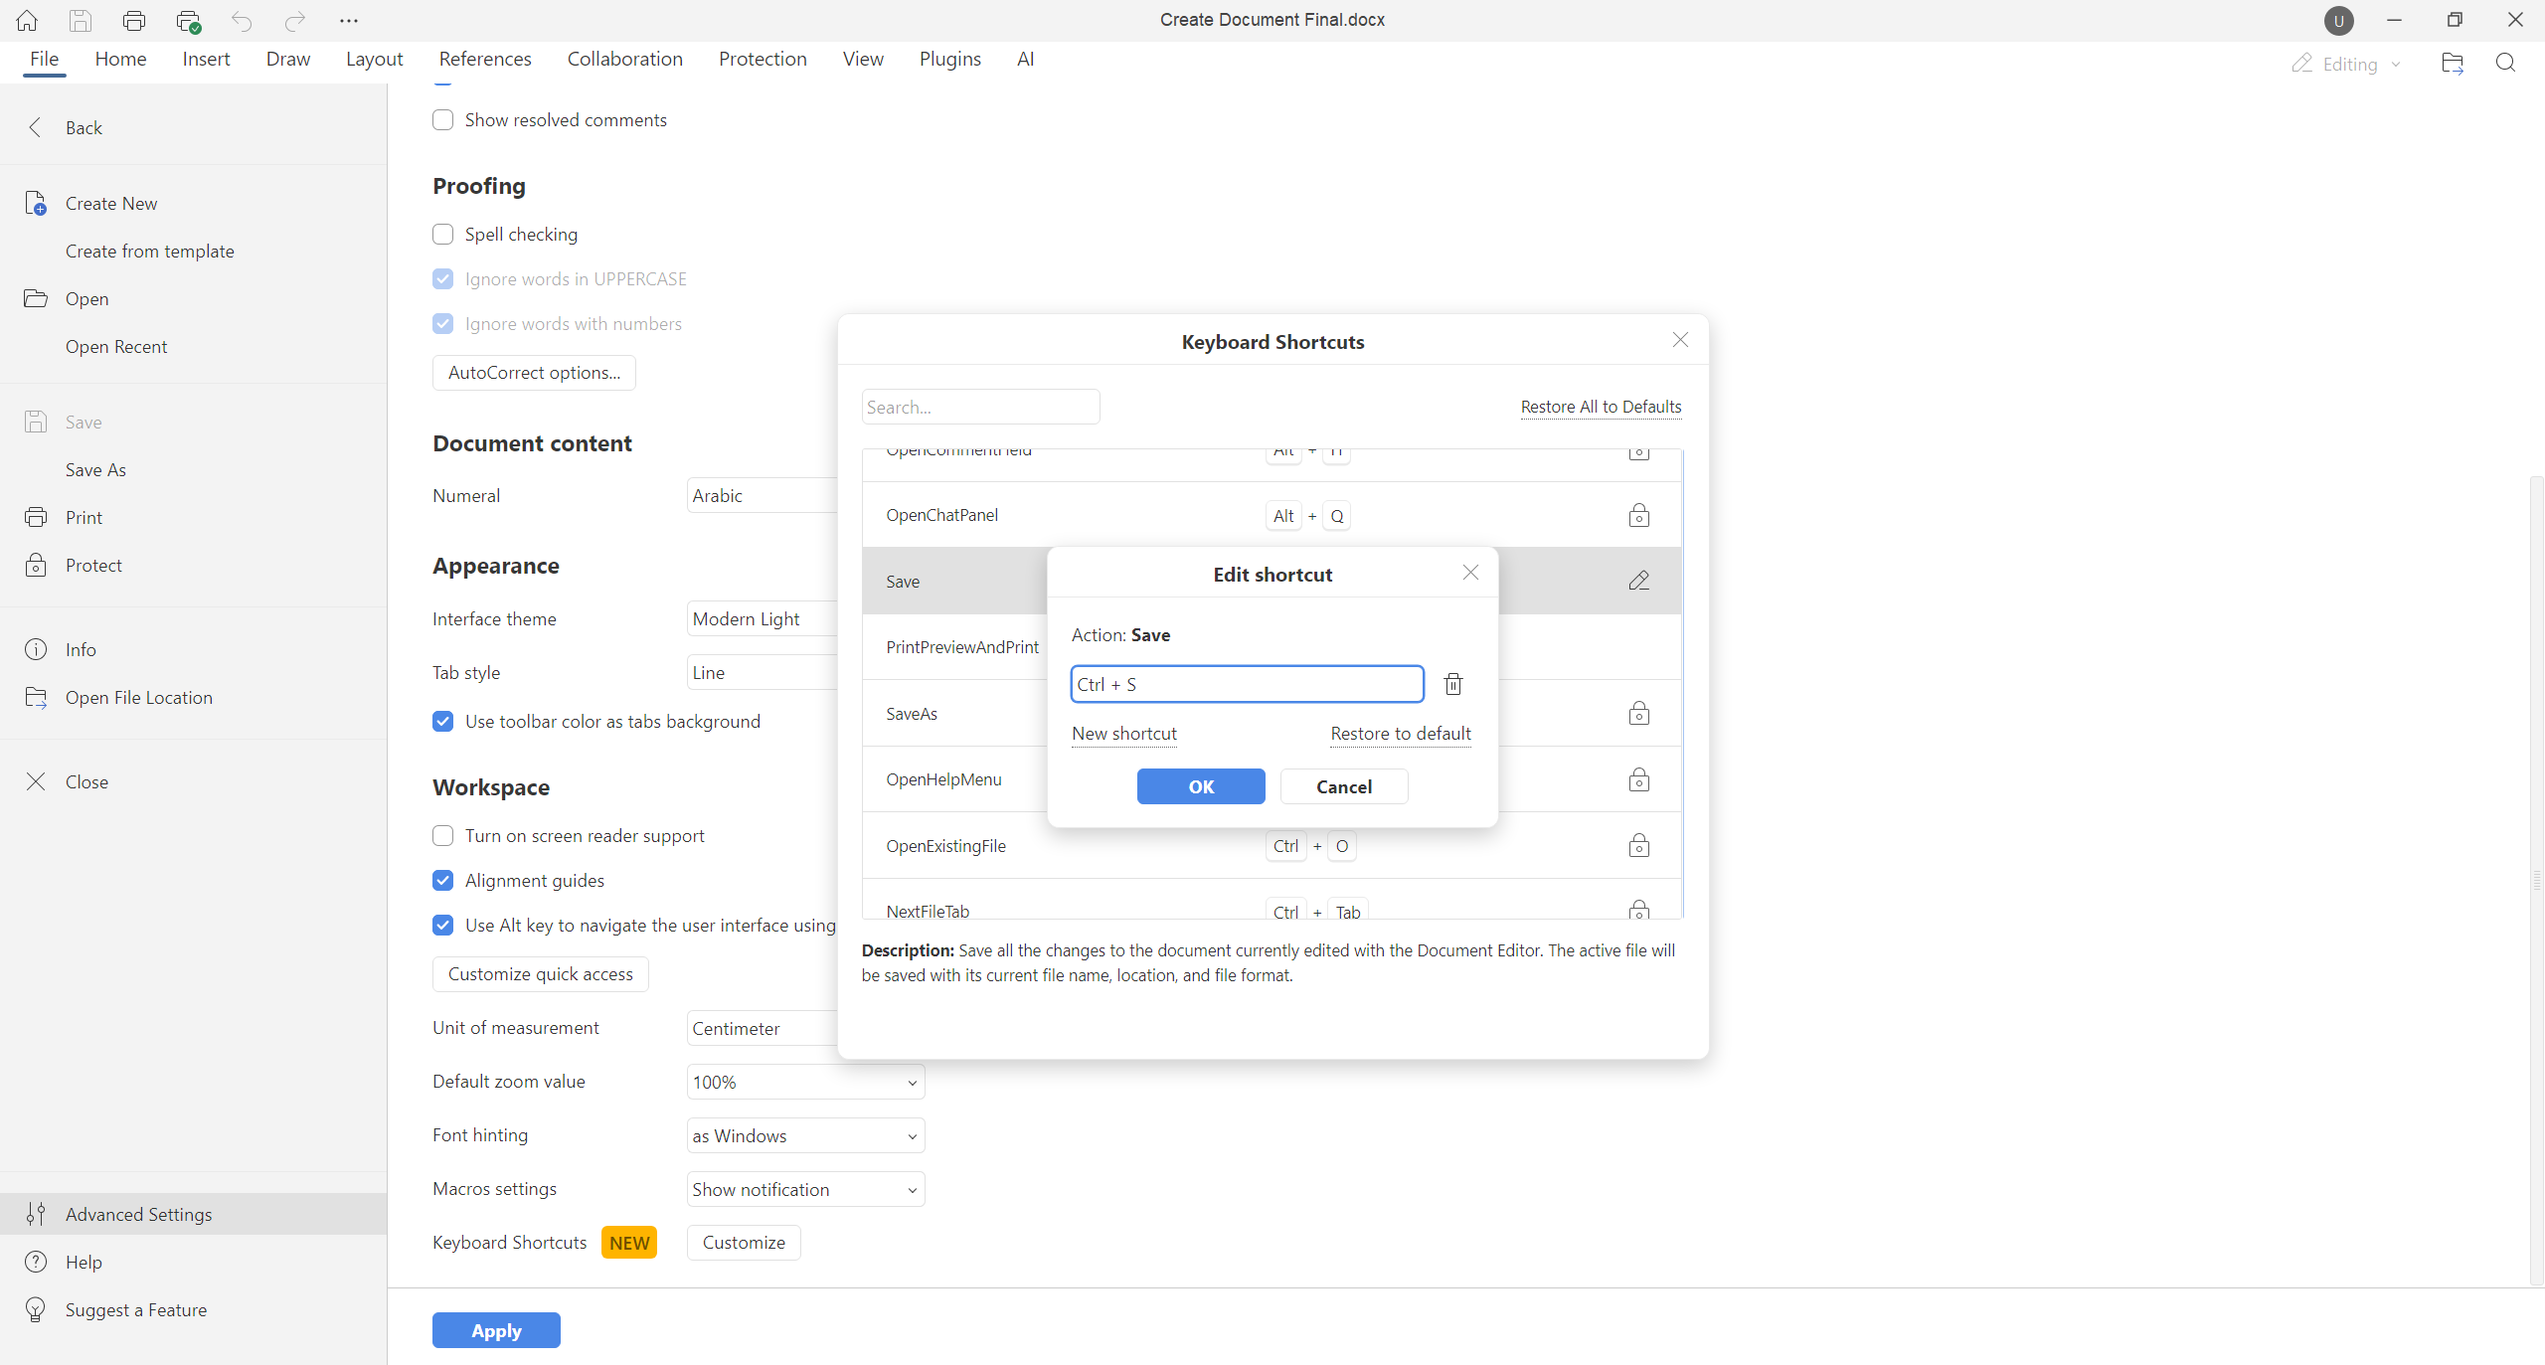The width and height of the screenshot is (2545, 1365).
Task: Click the Home icon in title bar
Action: click(x=27, y=20)
